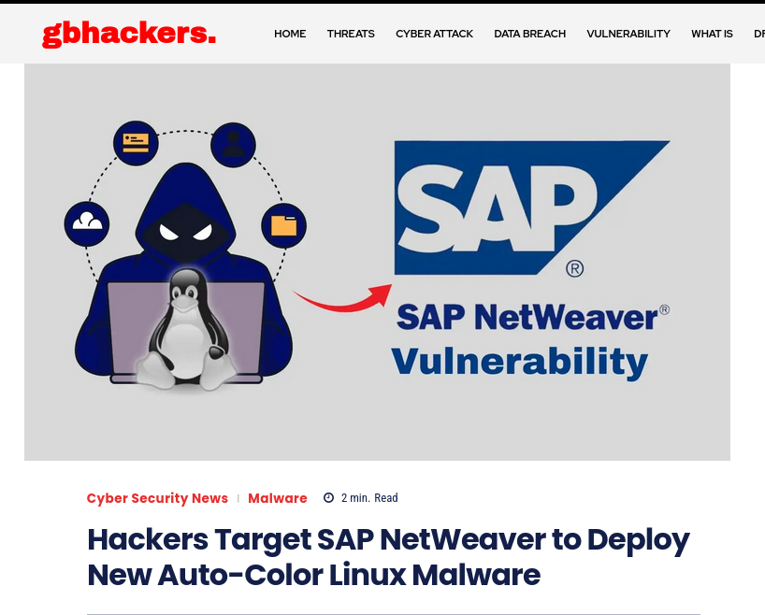Go to the THREATS section
Screen dimensions: 765x615
click(351, 34)
